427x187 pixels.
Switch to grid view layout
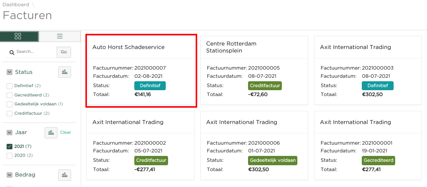click(19, 36)
